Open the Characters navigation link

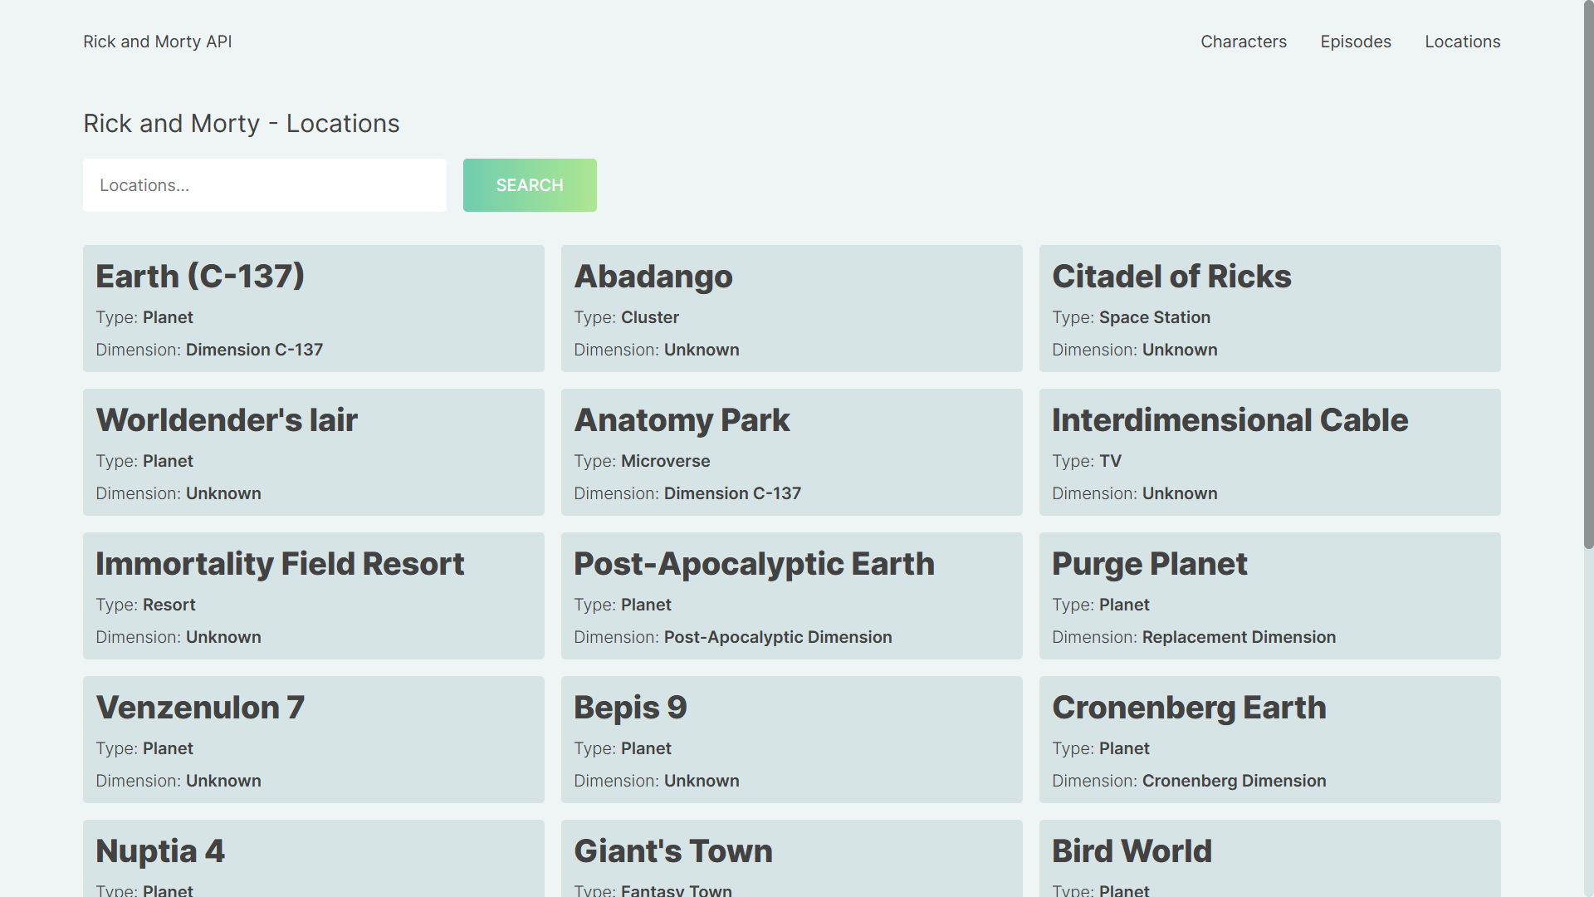(1243, 42)
